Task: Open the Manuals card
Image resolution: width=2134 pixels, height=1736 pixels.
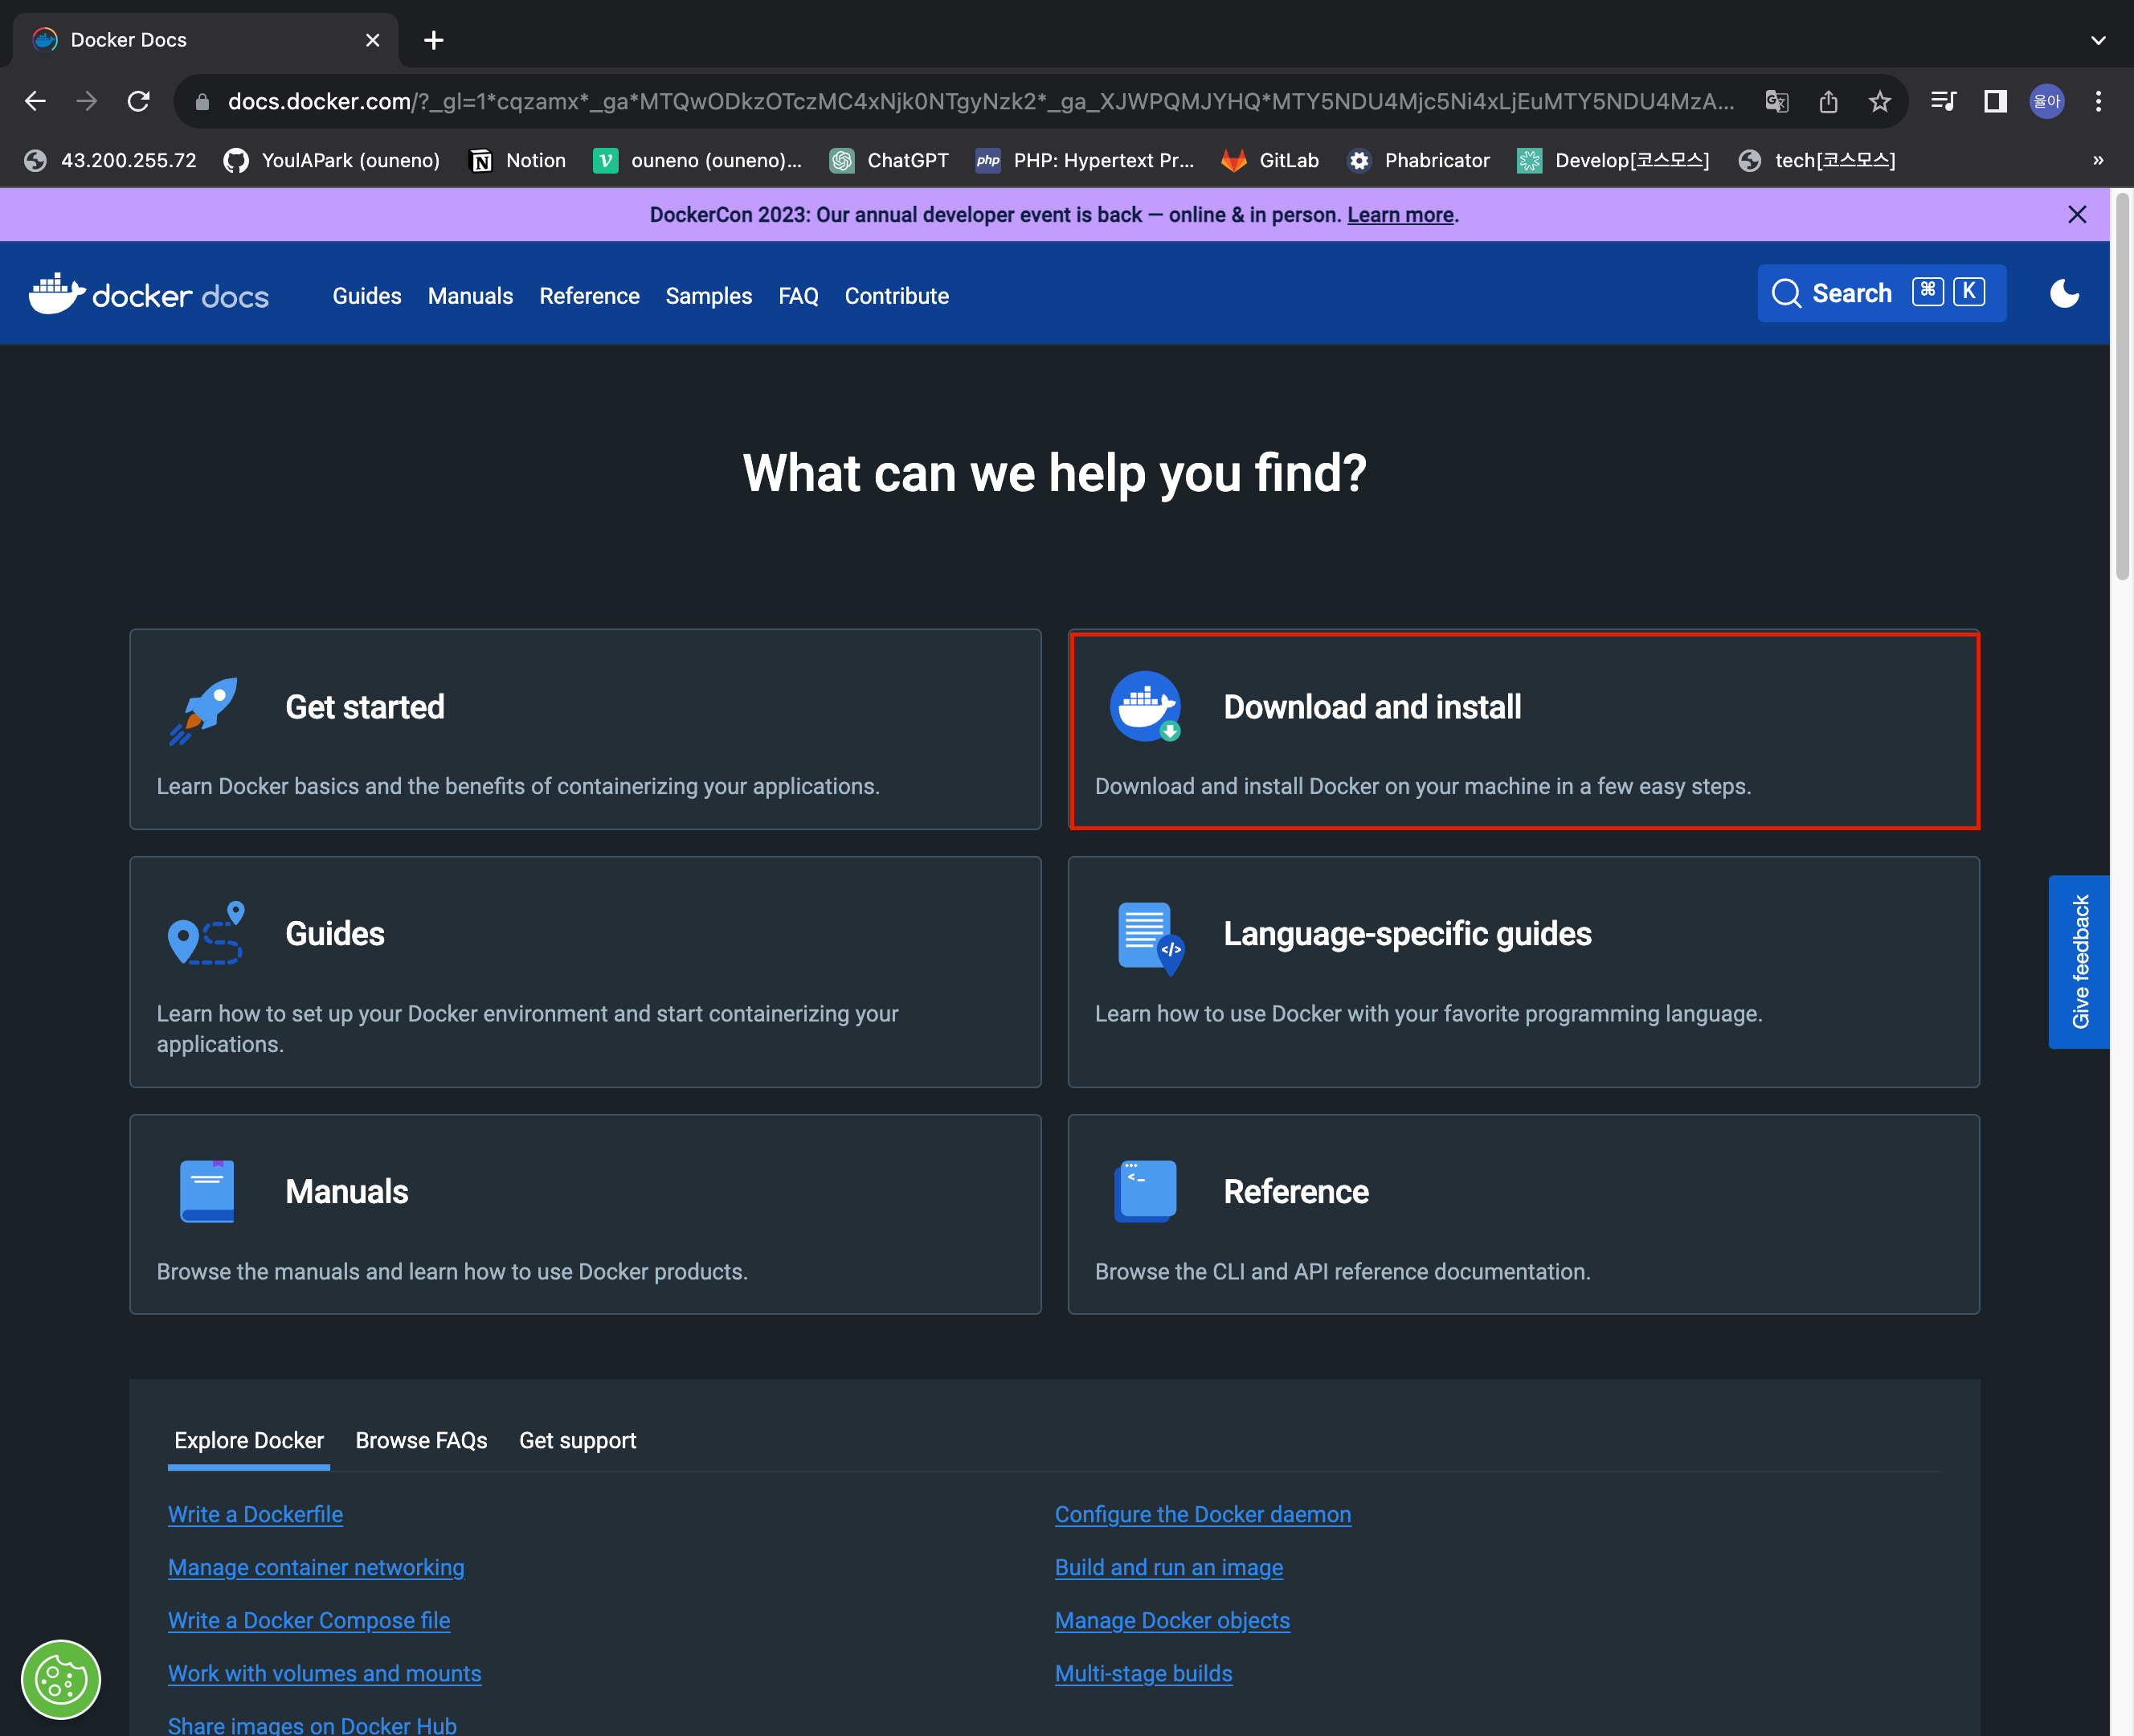Action: (586, 1214)
